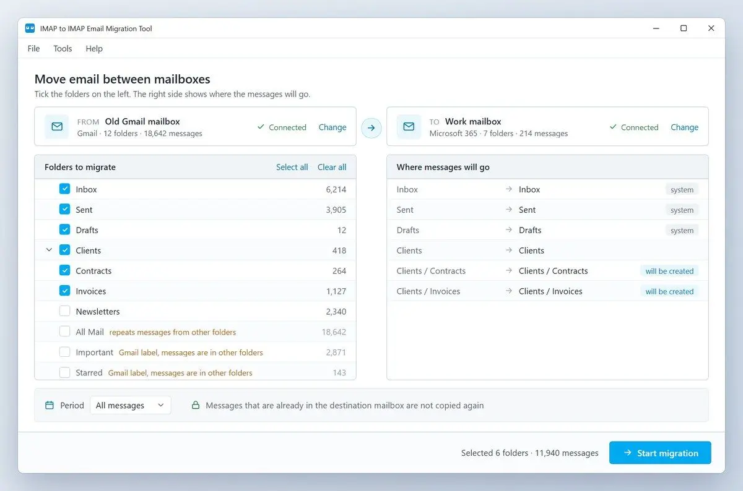Untick the Invoices subfolder checkbox
Image resolution: width=743 pixels, height=491 pixels.
(x=64, y=291)
